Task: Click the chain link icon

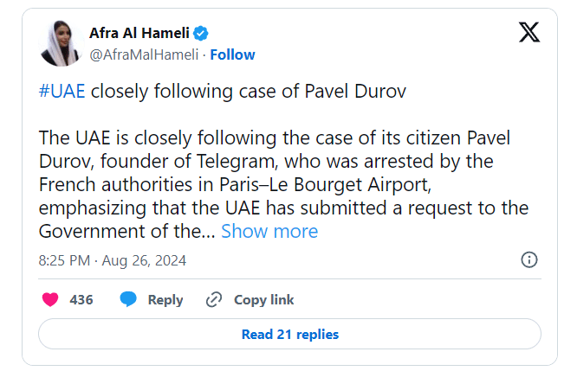Action: [214, 300]
